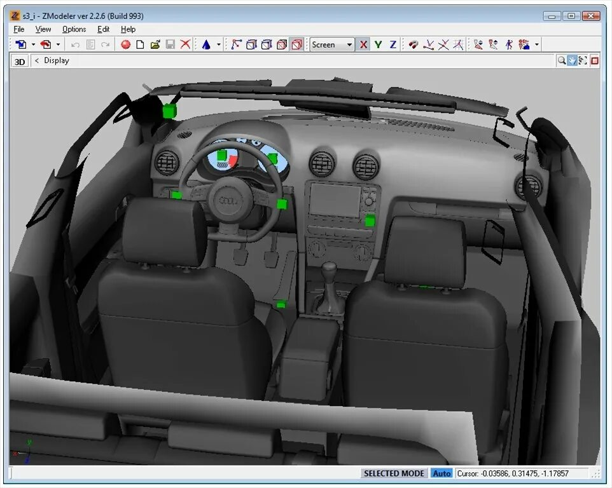
Task: Click the red figure with flag icon
Action: coord(524,44)
